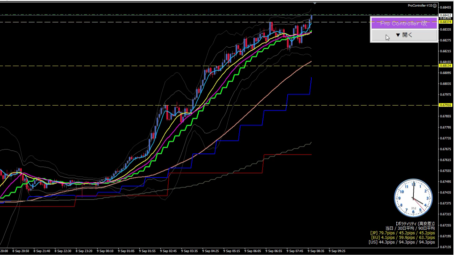
Task: Click the 9 Sep 09:25 time label
Action: coord(337,251)
